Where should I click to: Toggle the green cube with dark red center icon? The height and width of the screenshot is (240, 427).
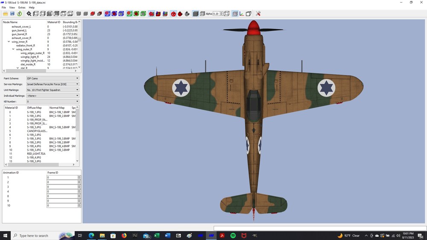coord(136,14)
